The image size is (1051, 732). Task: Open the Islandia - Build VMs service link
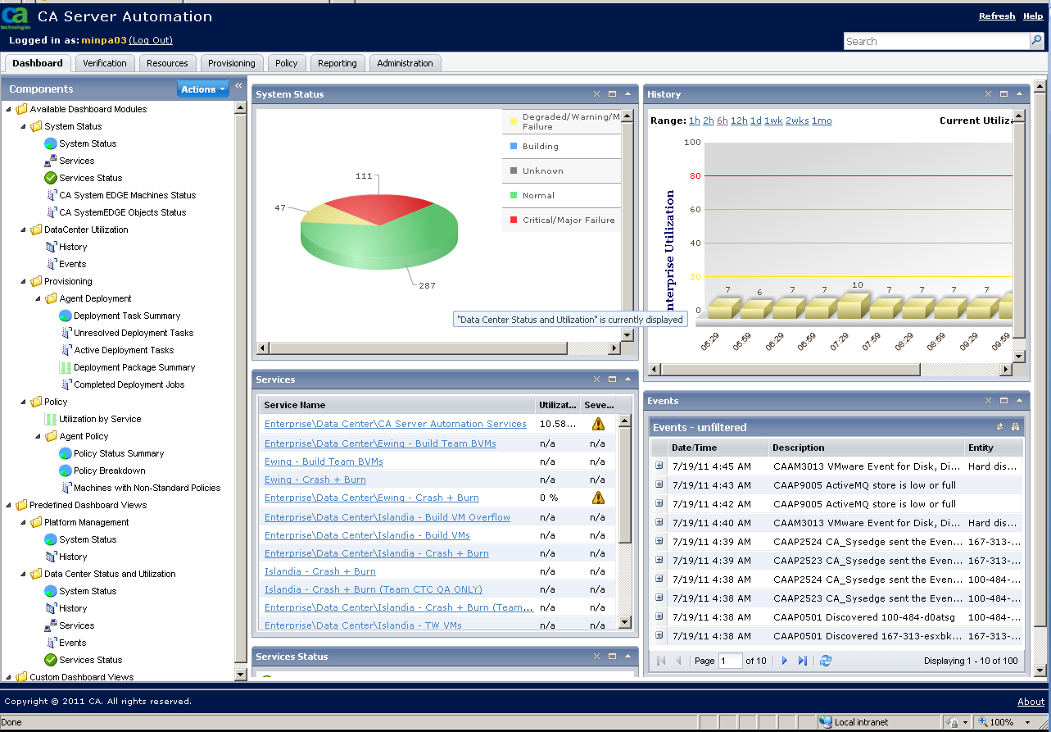[367, 535]
